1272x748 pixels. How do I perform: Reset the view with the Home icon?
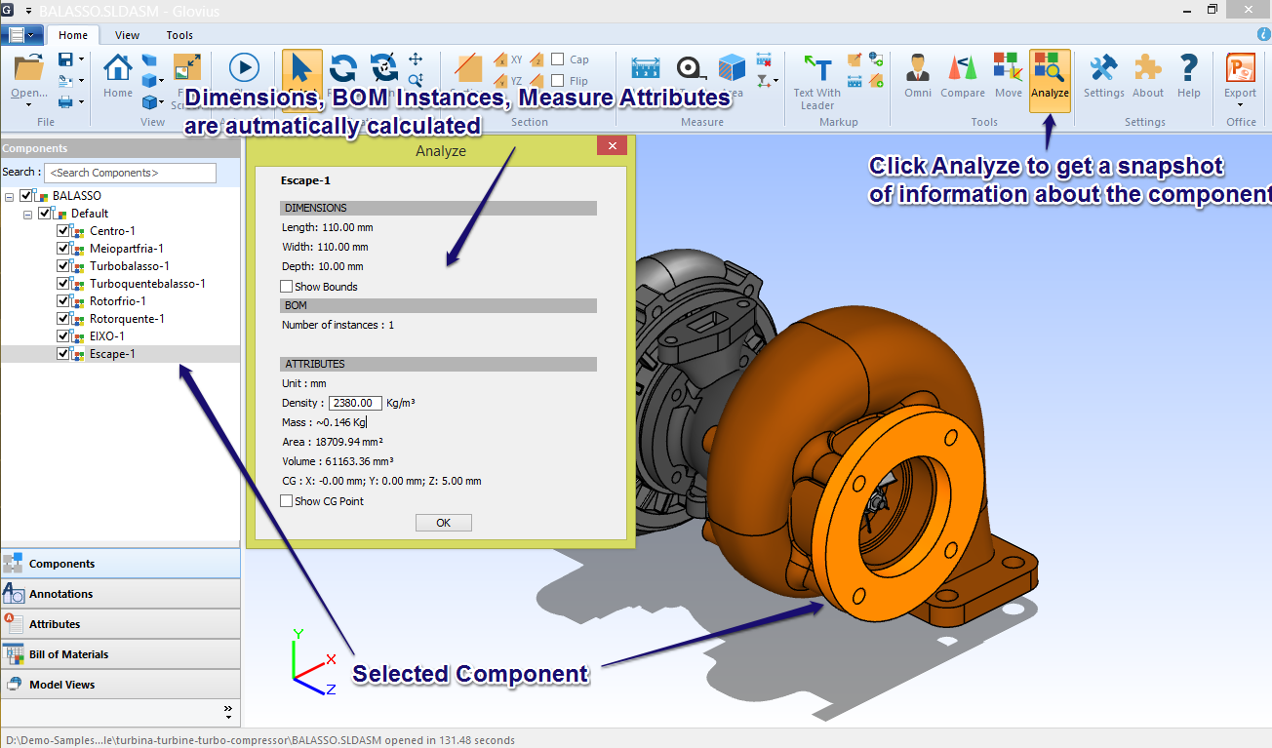(118, 76)
